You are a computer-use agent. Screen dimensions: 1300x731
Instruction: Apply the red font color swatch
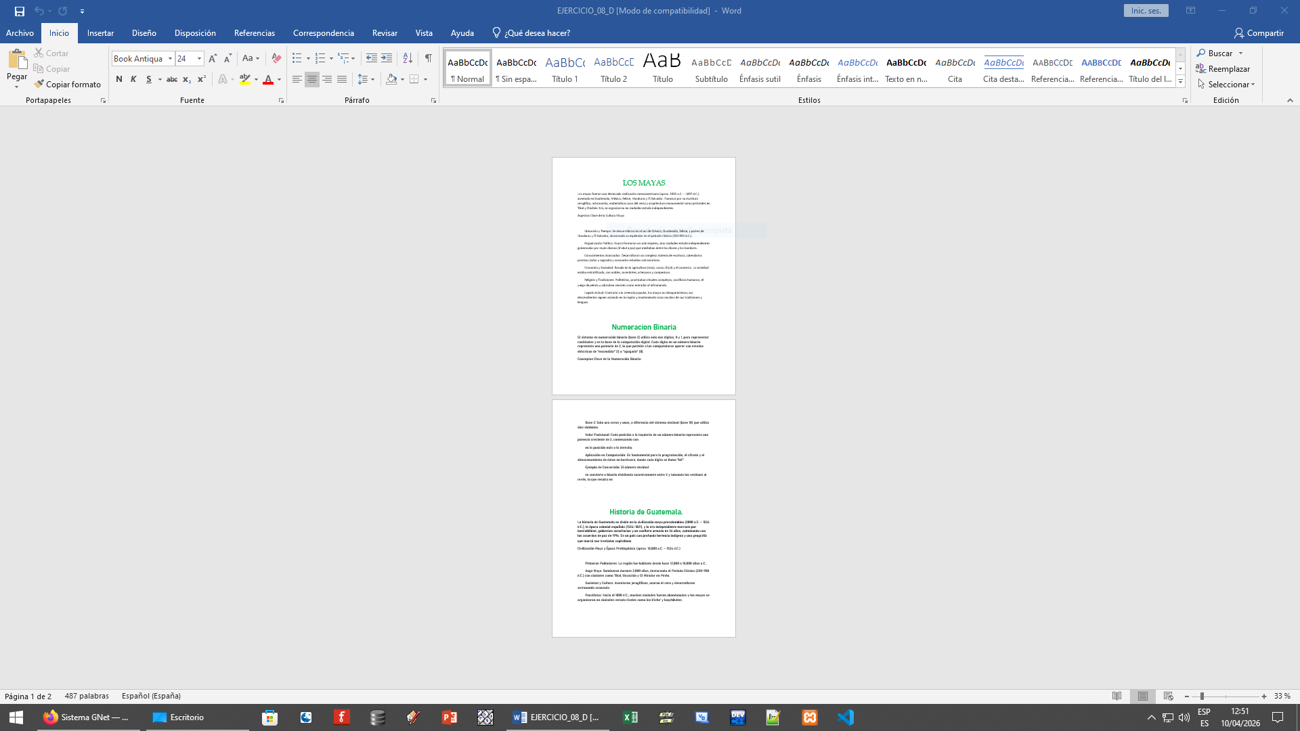click(x=268, y=79)
